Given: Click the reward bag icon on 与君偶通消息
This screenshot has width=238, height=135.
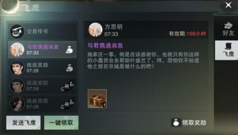Looking at the screenshot, I should pos(70,49).
